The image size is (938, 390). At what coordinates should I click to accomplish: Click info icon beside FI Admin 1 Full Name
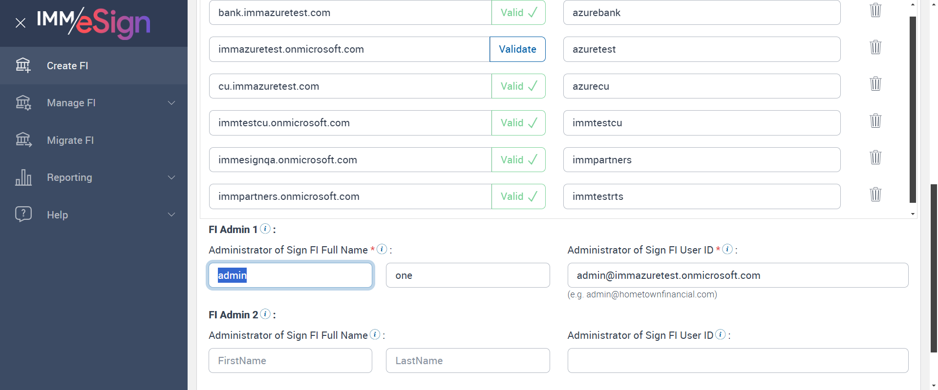click(382, 249)
